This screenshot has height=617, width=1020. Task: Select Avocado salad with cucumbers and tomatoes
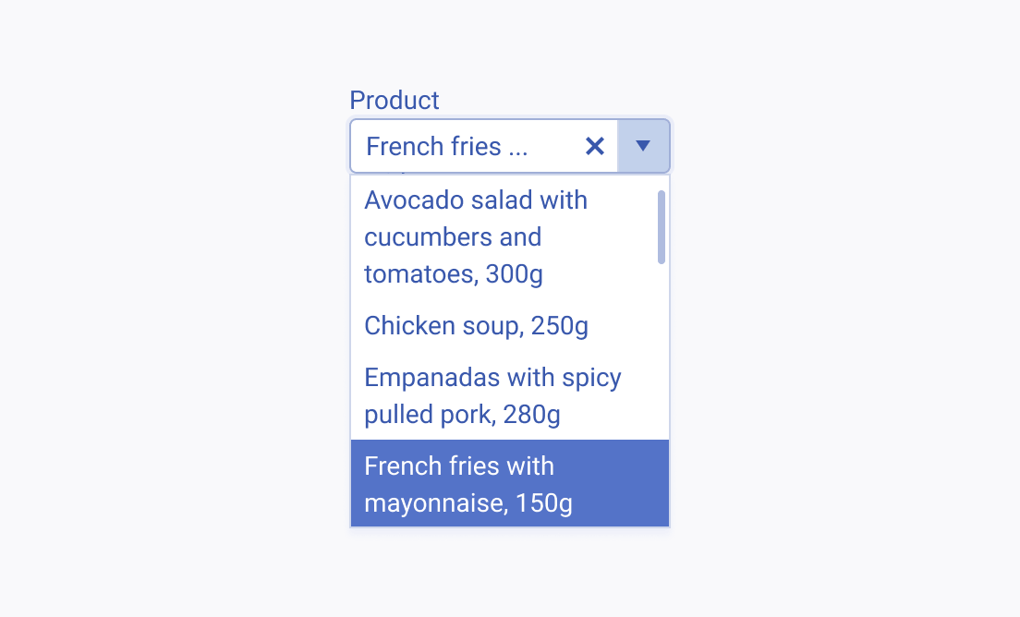pyautogui.click(x=476, y=236)
